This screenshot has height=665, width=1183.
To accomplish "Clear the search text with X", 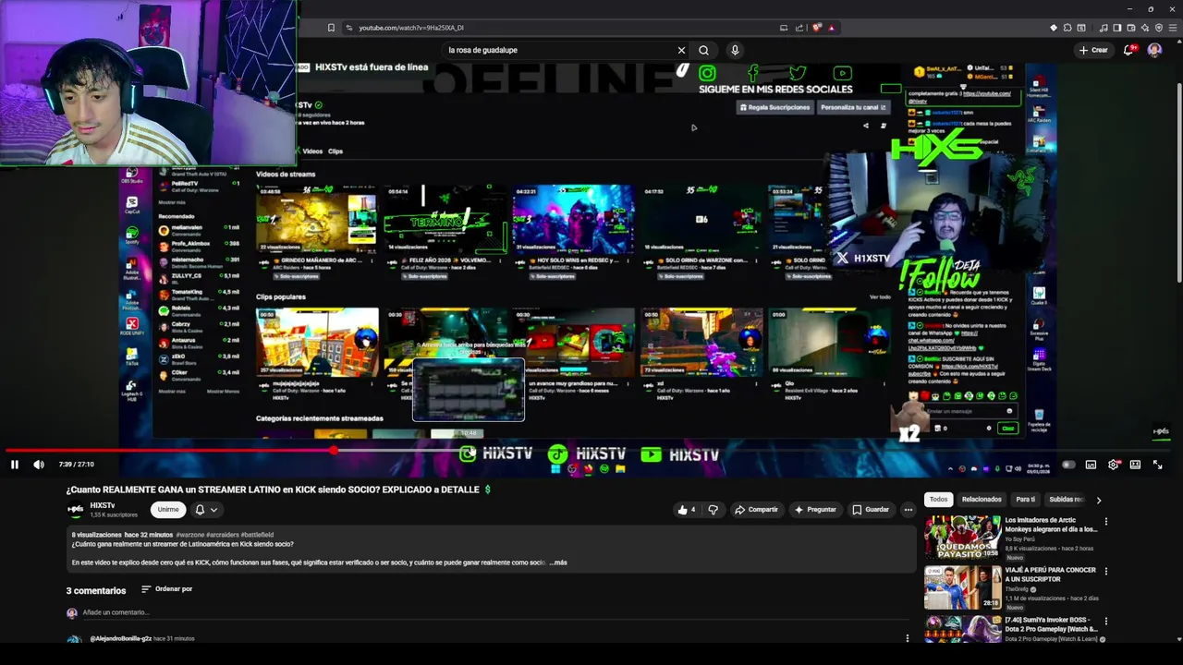I will pos(681,50).
